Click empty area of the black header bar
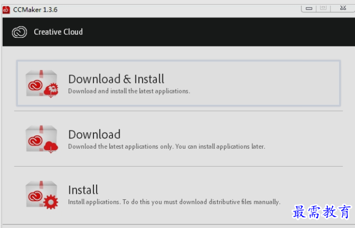 tap(215, 32)
